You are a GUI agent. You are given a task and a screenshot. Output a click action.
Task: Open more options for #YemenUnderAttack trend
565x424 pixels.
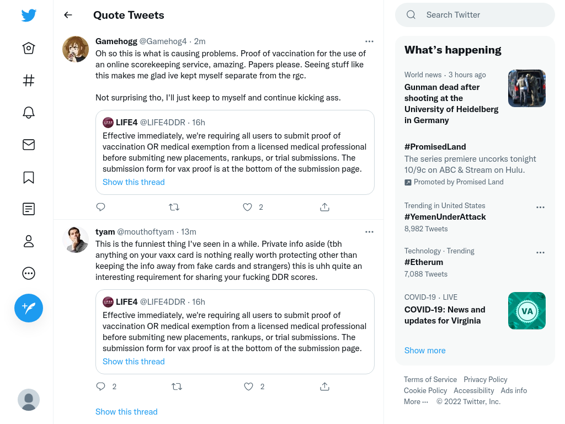[x=540, y=208]
